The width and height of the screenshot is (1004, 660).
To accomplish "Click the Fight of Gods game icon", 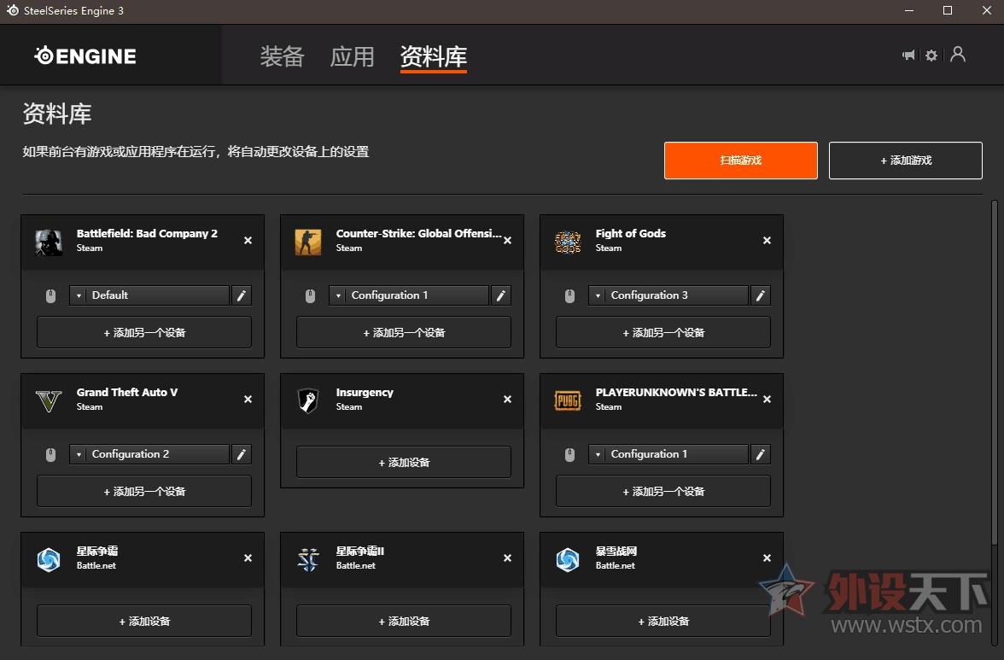I will pos(567,242).
